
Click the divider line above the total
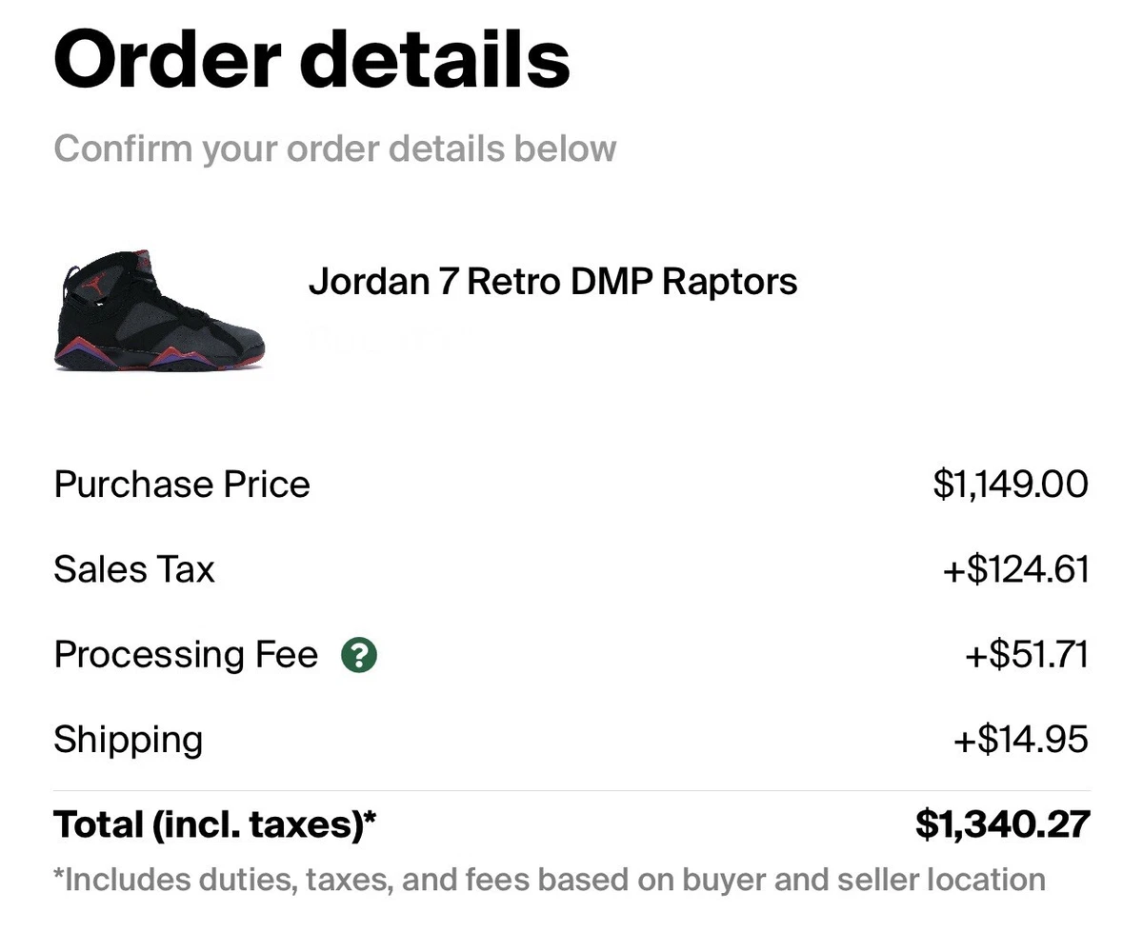(571, 791)
